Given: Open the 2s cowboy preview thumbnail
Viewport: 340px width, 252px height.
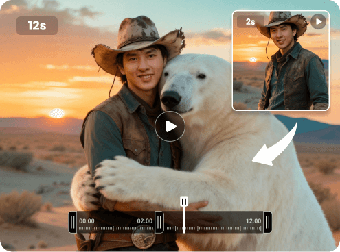Looking at the screenshot, I should tap(281, 60).
